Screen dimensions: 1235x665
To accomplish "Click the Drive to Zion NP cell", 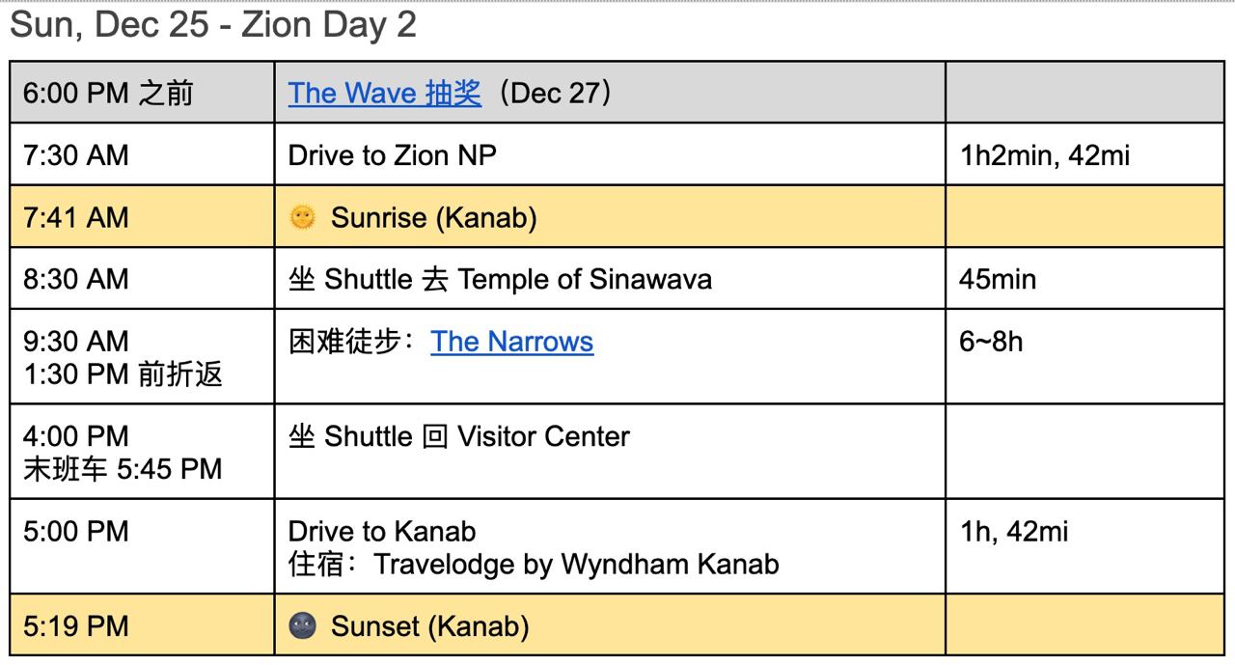I will point(610,154).
